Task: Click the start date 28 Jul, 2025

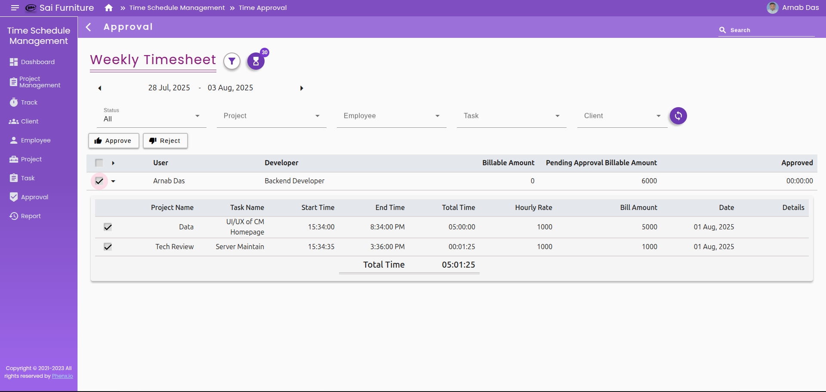Action: (x=169, y=88)
